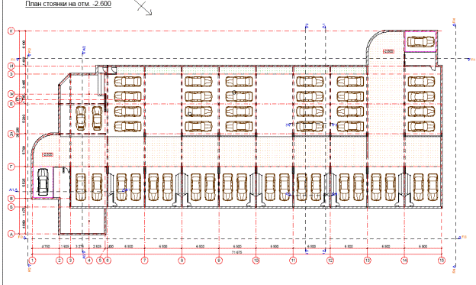Click section marker A1 on the left edge
The image size is (476, 285).
(x=13, y=190)
